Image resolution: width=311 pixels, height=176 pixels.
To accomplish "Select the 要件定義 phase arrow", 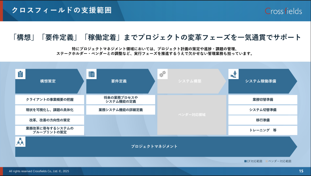I will point(121,81).
